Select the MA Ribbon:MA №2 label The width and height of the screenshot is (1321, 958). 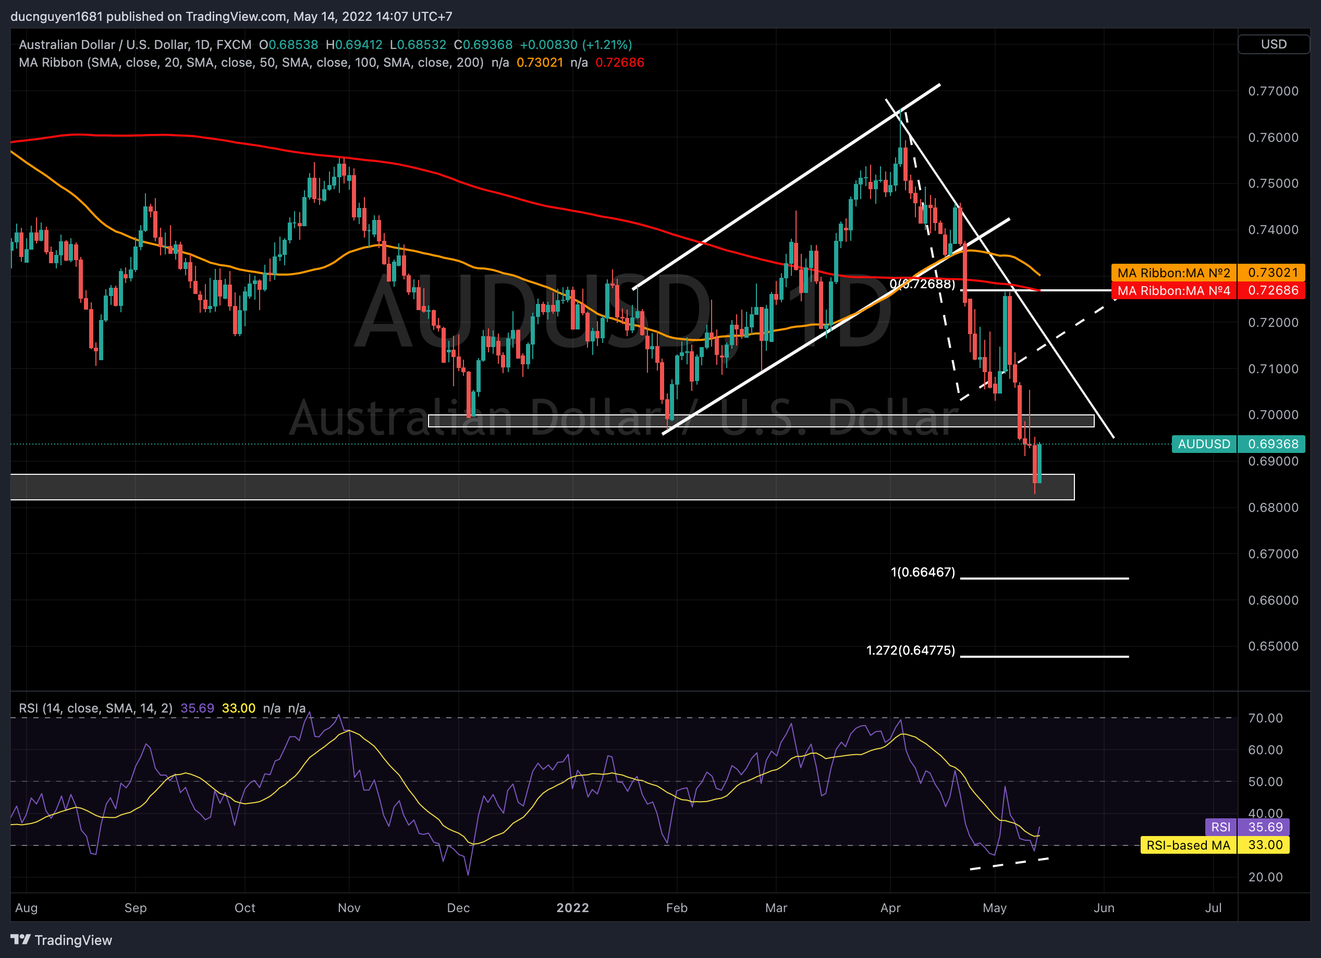click(x=1173, y=273)
